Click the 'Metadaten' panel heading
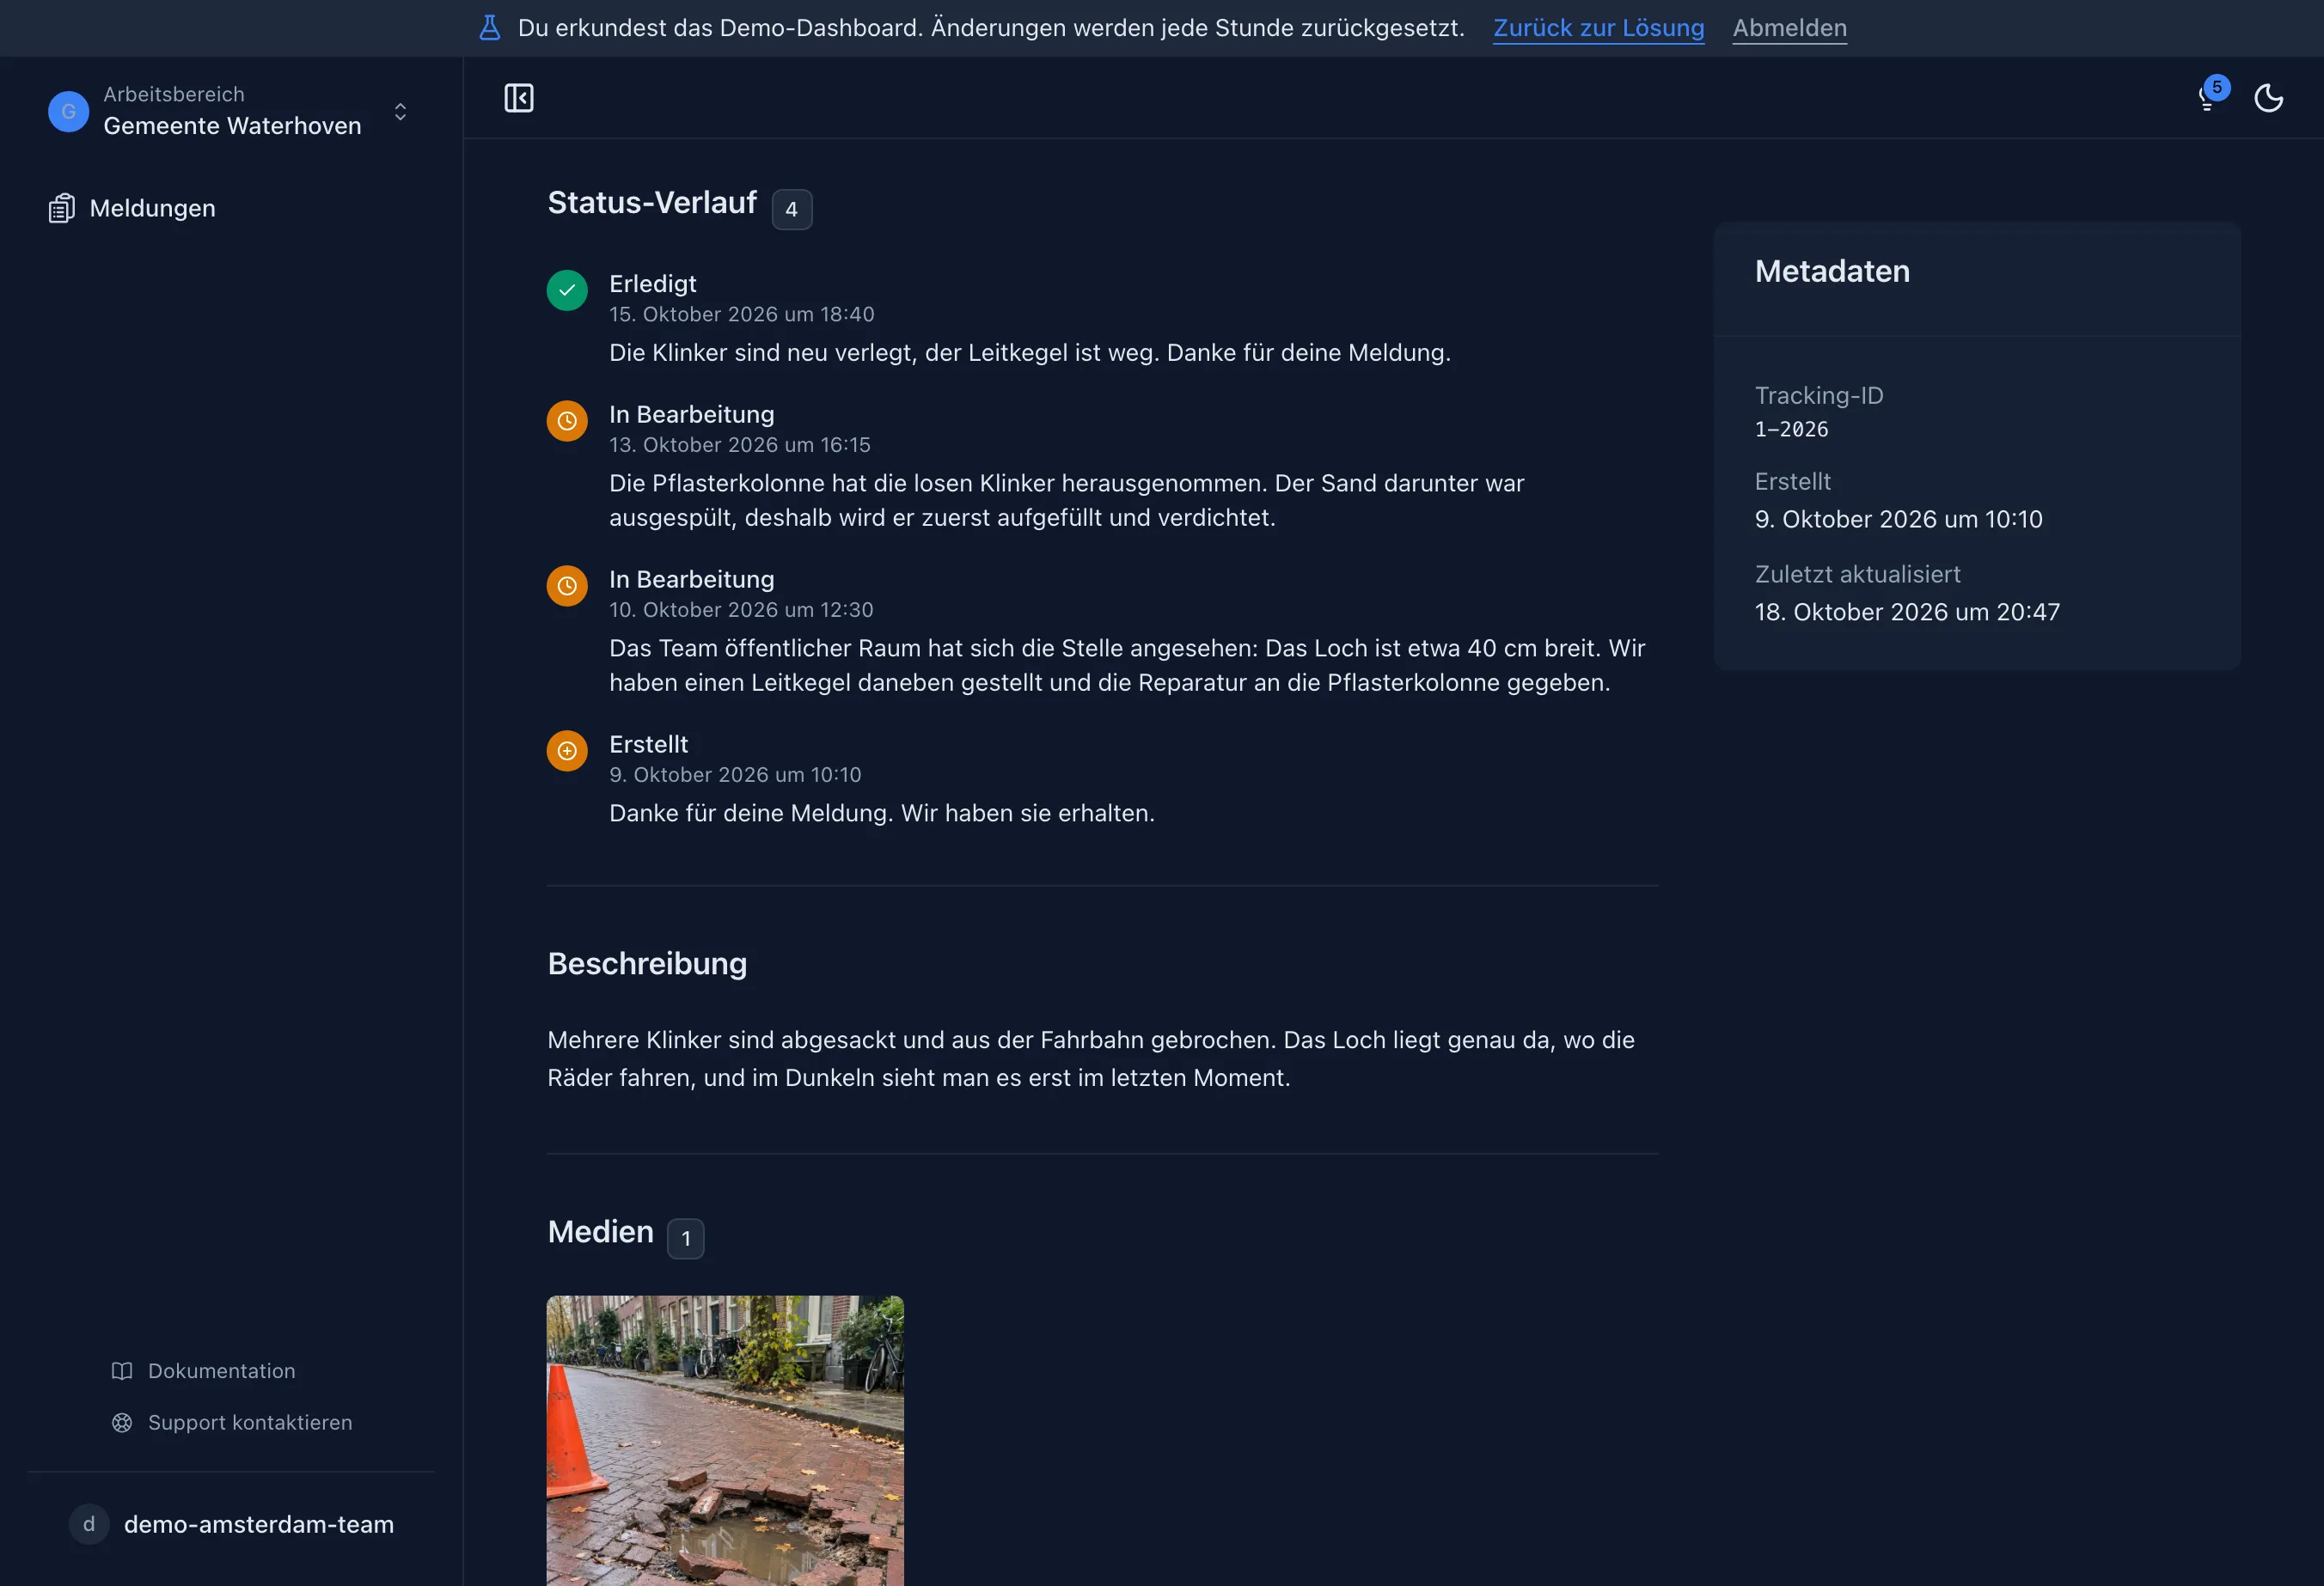This screenshot has width=2324, height=1586. [x=1832, y=271]
